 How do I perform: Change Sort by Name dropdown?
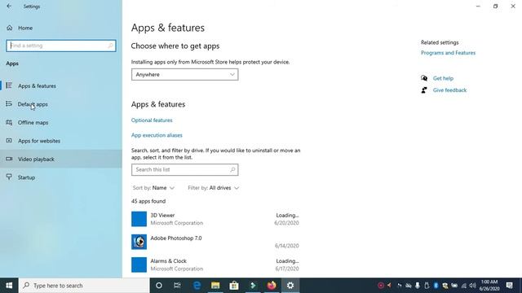click(153, 188)
